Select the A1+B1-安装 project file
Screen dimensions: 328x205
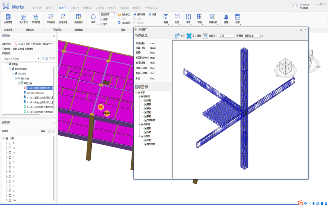click(x=40, y=102)
